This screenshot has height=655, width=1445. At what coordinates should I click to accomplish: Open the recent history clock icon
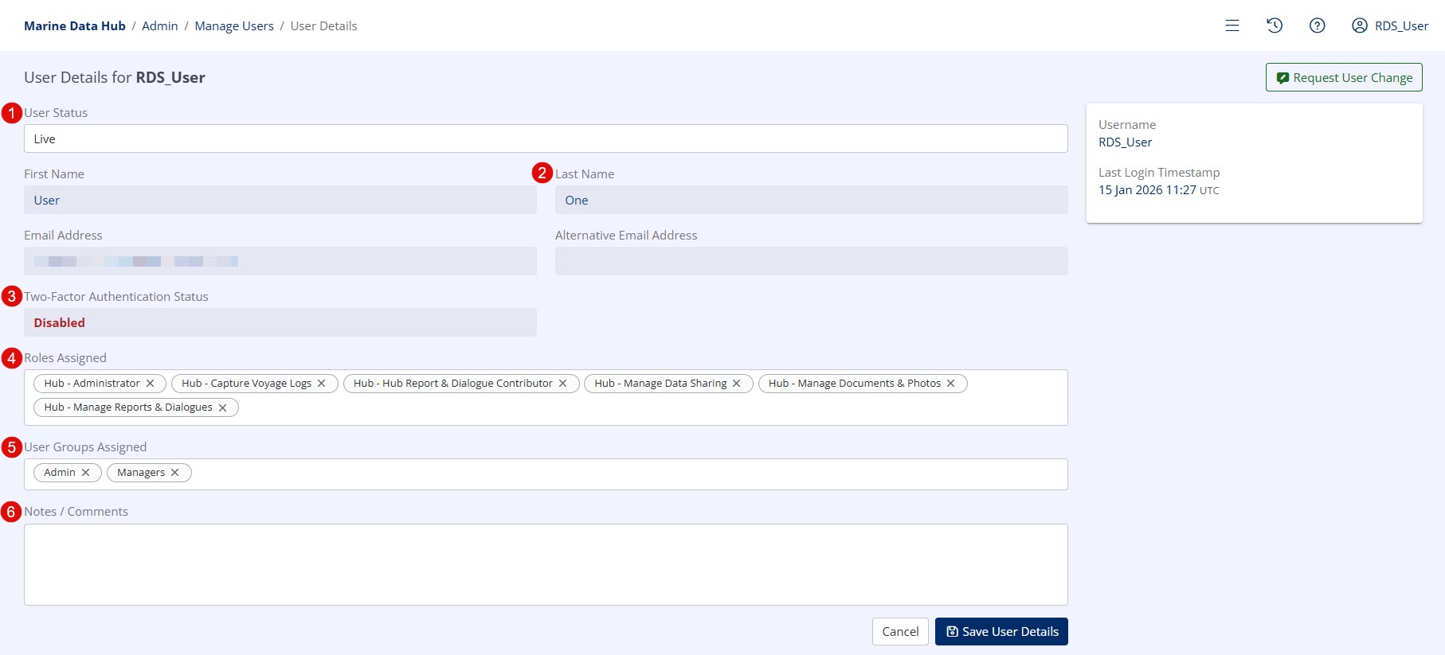(x=1275, y=25)
